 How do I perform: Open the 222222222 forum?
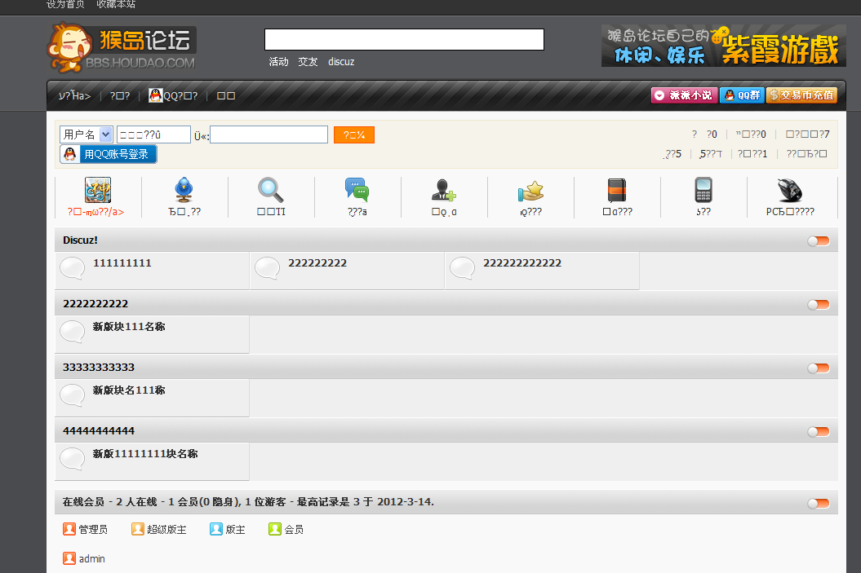(317, 263)
